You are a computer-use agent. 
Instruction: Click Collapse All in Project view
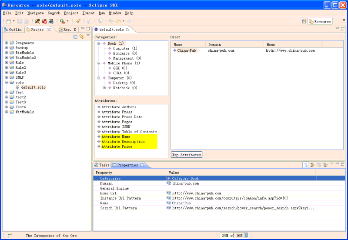tap(75, 37)
